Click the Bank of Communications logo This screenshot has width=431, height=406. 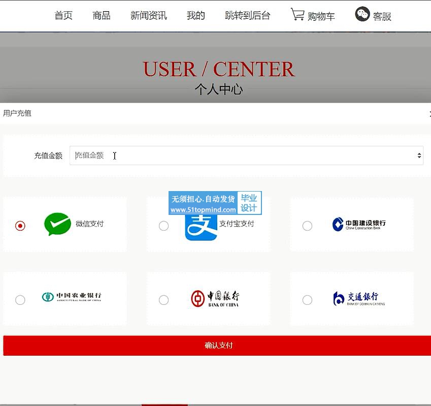point(359,299)
